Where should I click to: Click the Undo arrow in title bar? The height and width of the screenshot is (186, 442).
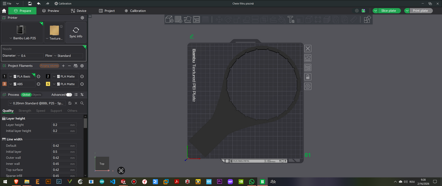tap(38, 3)
